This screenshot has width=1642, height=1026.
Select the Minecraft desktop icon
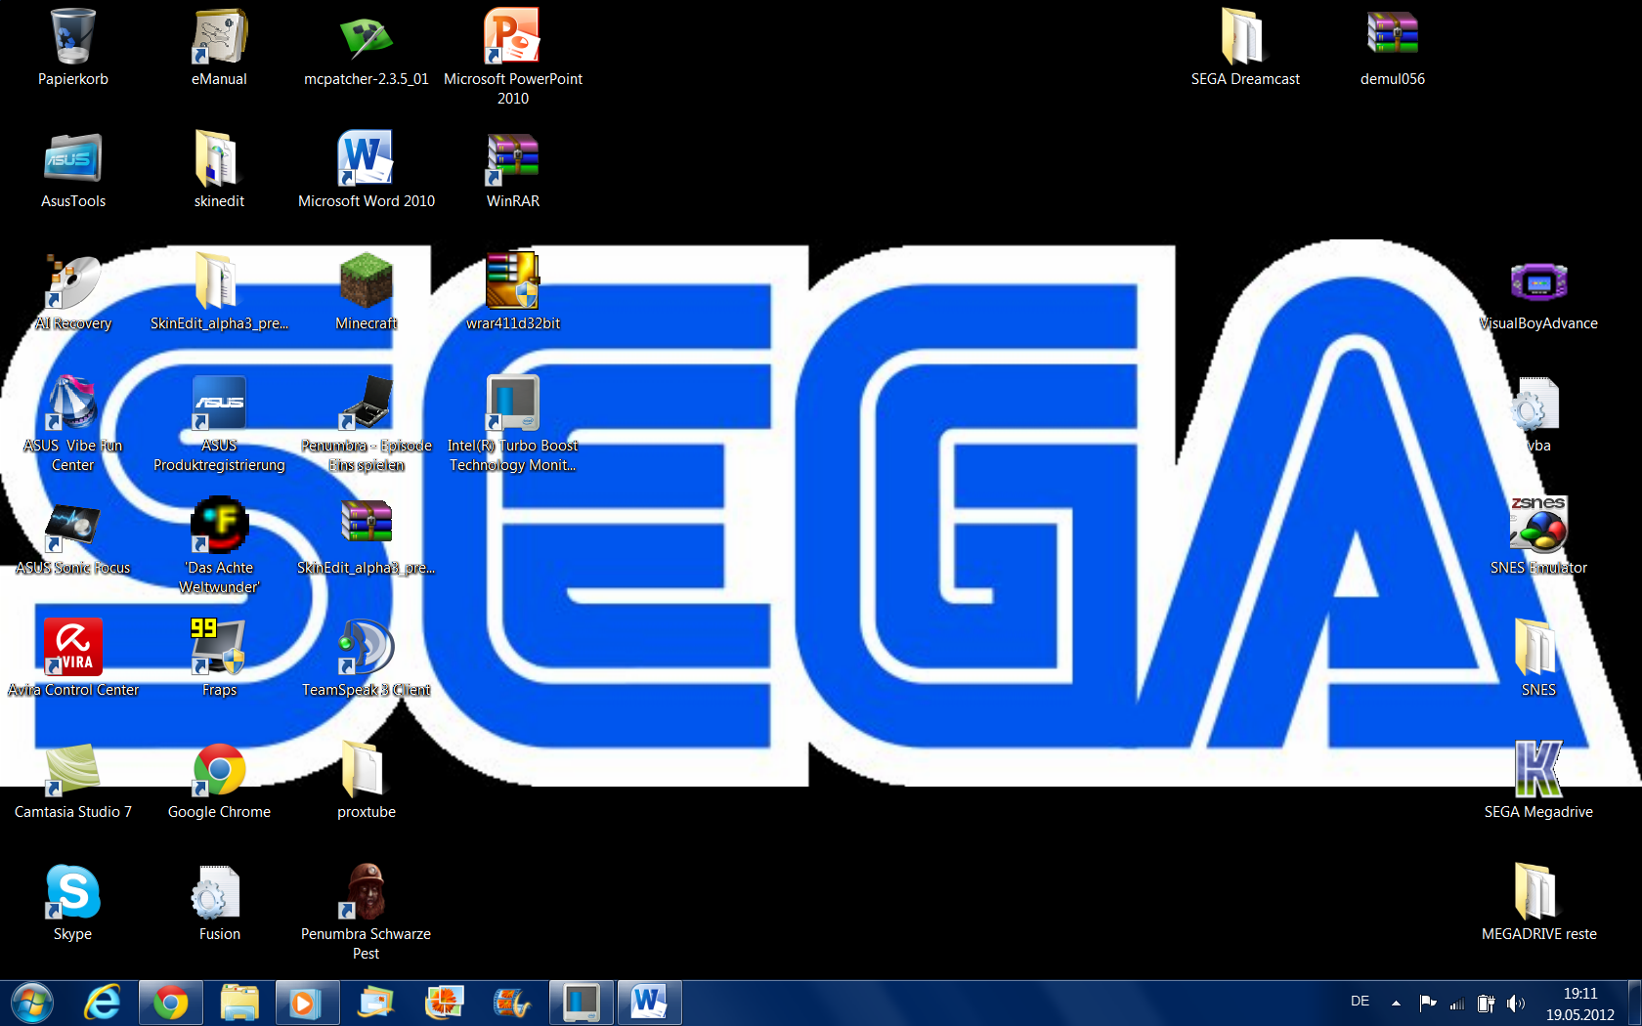[x=366, y=281]
